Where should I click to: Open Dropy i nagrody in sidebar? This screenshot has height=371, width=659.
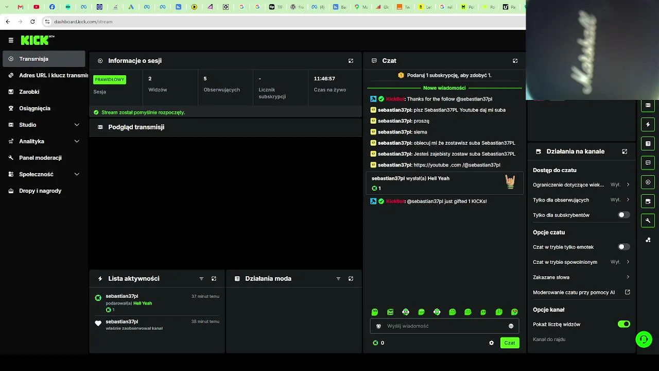pyautogui.click(x=44, y=191)
